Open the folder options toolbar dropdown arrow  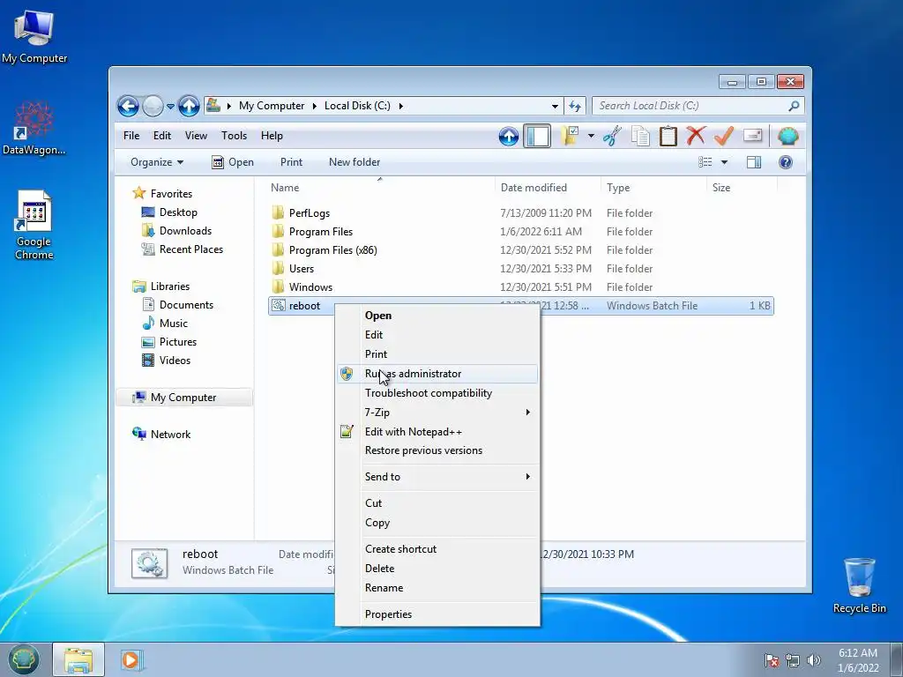click(x=591, y=137)
